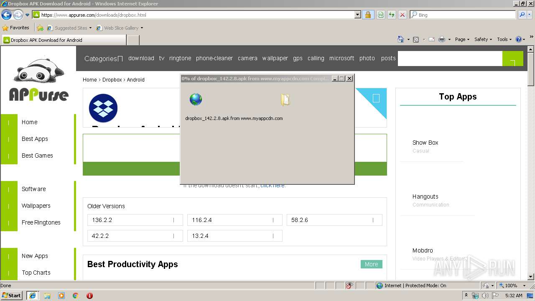Click the Internet Explorer taskbar icon
535x301 pixels.
click(x=33, y=296)
